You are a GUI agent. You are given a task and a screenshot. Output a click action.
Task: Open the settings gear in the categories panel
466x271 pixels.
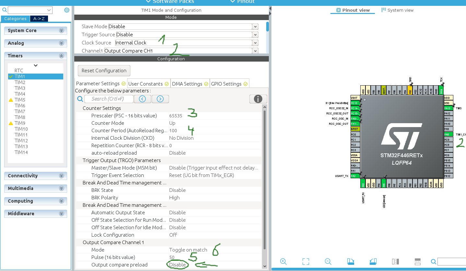pyautogui.click(x=67, y=10)
